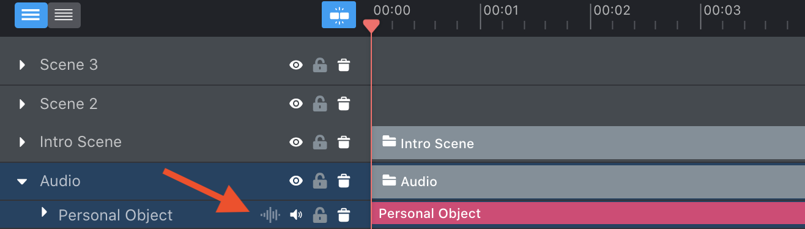The height and width of the screenshot is (229, 805).
Task: Select the Intro Scene clip in timeline
Action: point(588,143)
